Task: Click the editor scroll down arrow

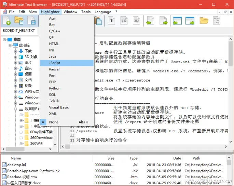Action: coord(231,142)
